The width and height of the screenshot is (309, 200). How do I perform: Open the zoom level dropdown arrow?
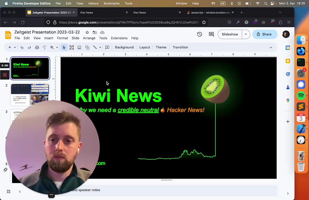pyautogui.click(x=57, y=47)
